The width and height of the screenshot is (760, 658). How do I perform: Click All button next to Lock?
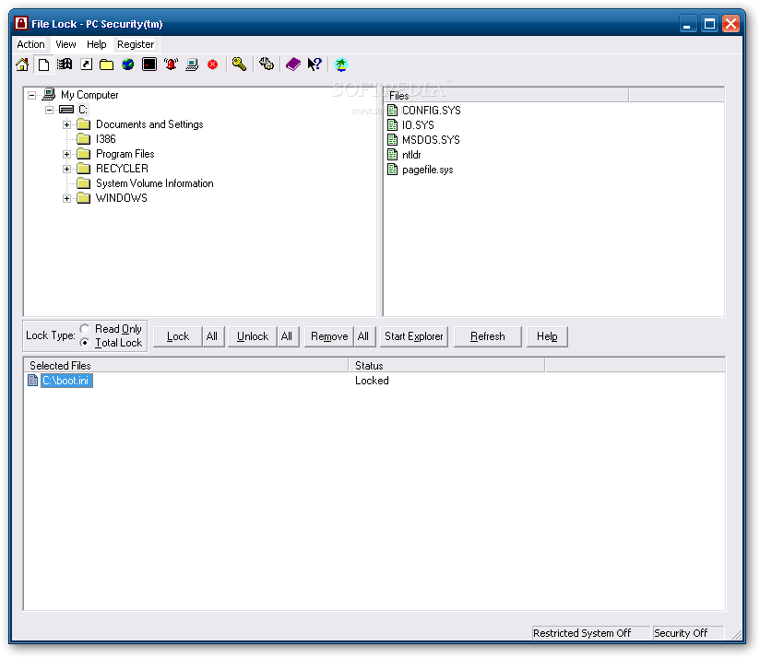click(x=212, y=336)
